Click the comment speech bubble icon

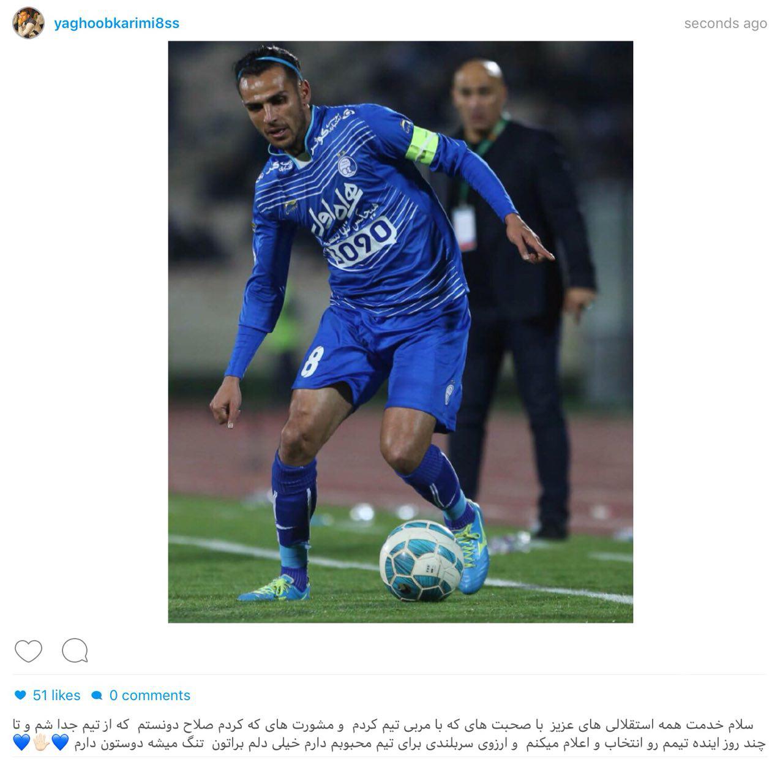(x=75, y=650)
